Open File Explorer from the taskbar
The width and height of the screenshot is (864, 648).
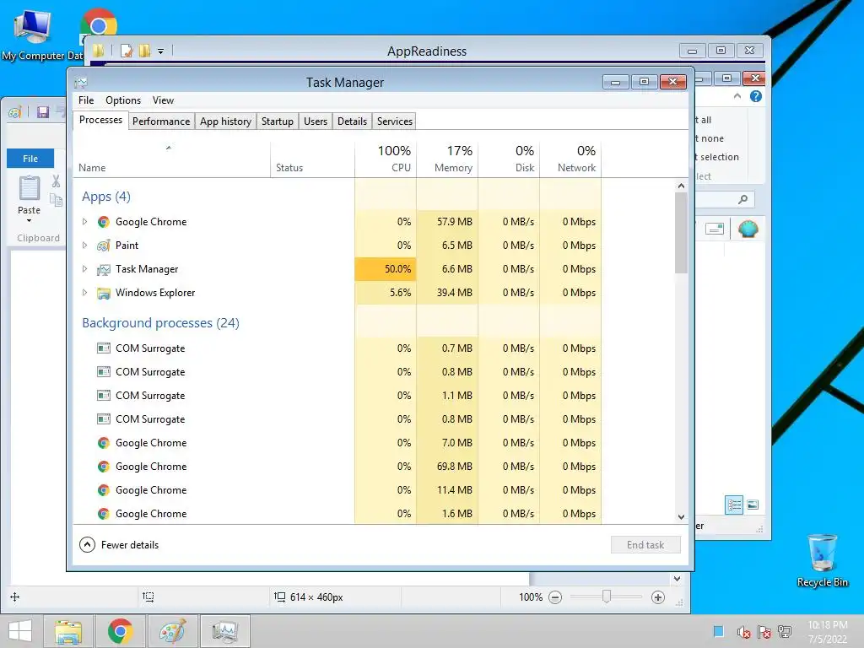(68, 631)
